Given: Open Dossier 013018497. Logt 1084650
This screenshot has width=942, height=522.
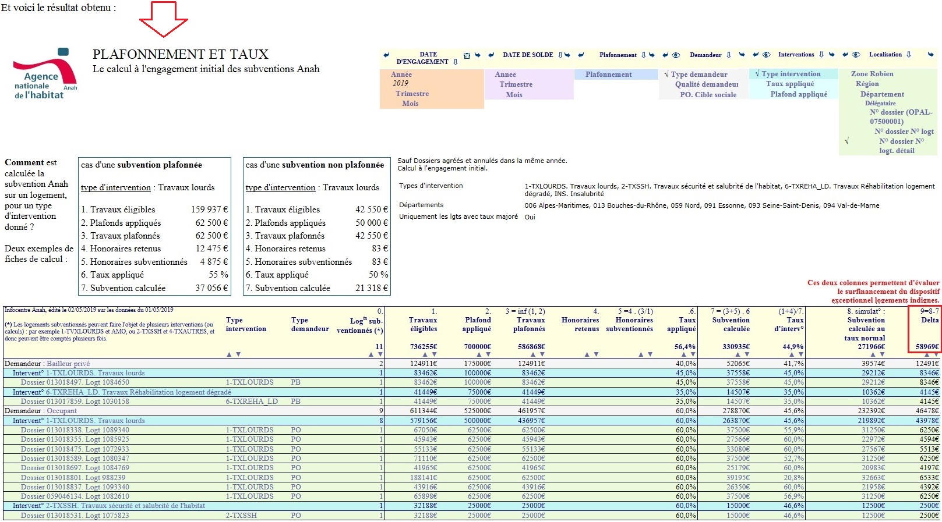Looking at the screenshot, I should [x=75, y=382].
